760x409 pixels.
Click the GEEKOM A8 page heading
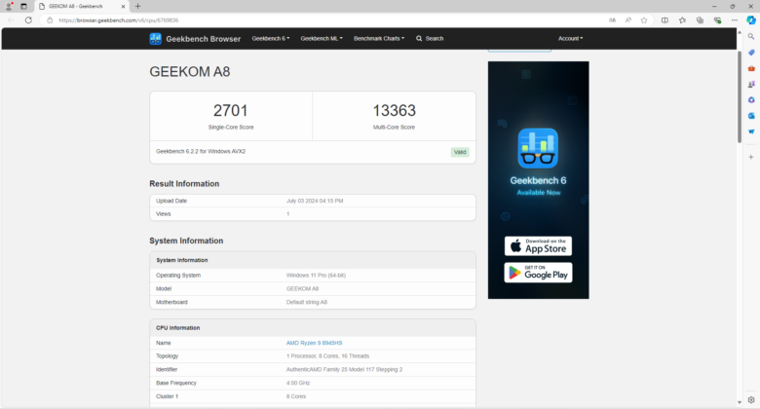[190, 72]
